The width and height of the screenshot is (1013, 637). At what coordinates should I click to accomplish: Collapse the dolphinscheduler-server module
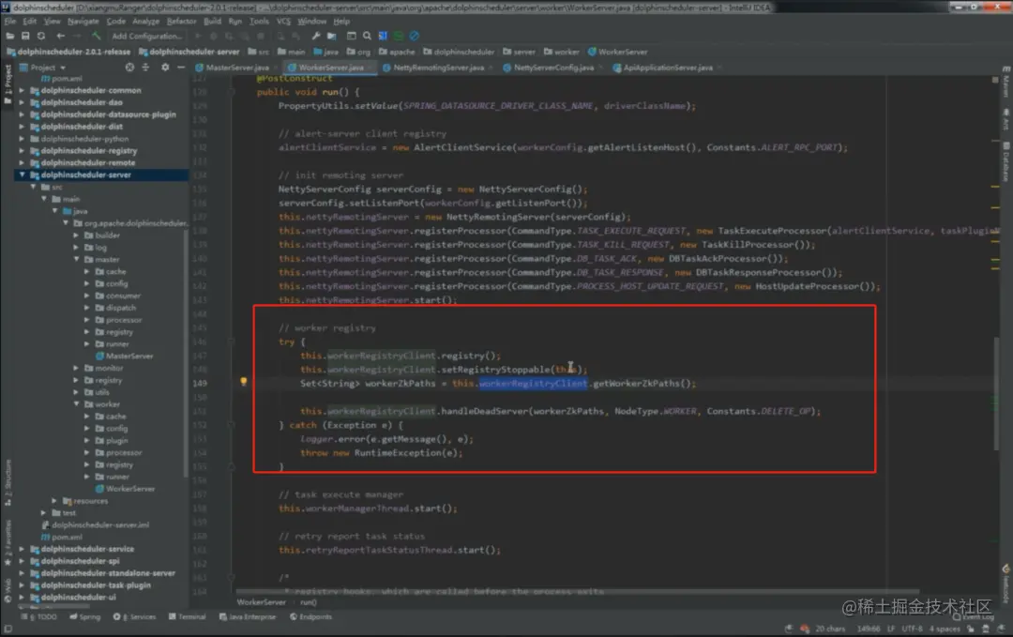click(22, 174)
